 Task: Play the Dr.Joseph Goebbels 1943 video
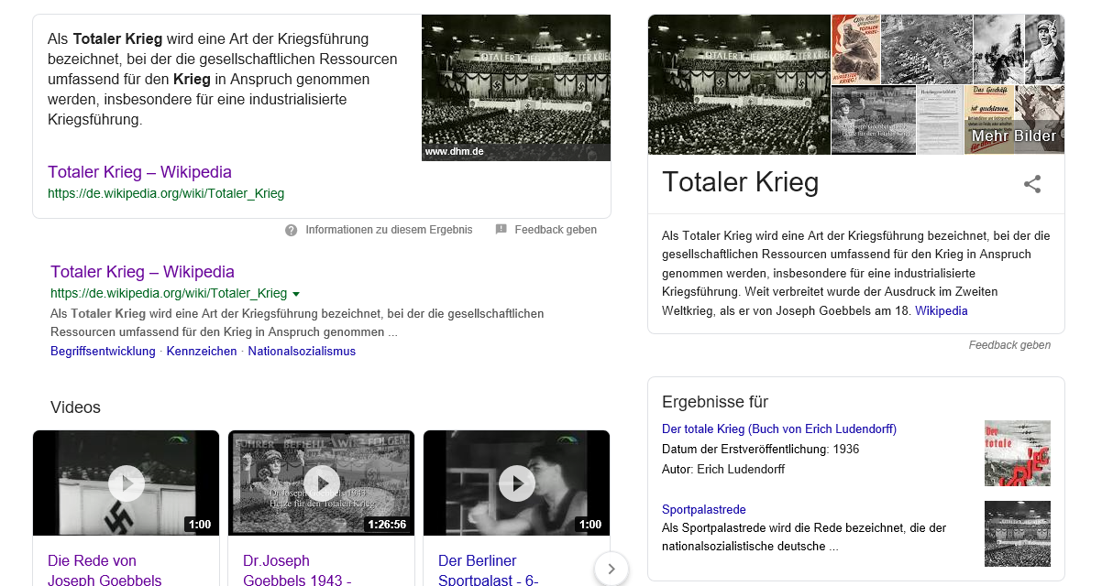point(322,483)
